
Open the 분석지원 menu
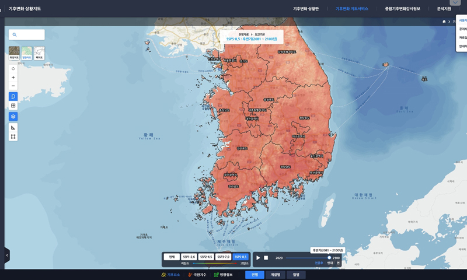(444, 9)
